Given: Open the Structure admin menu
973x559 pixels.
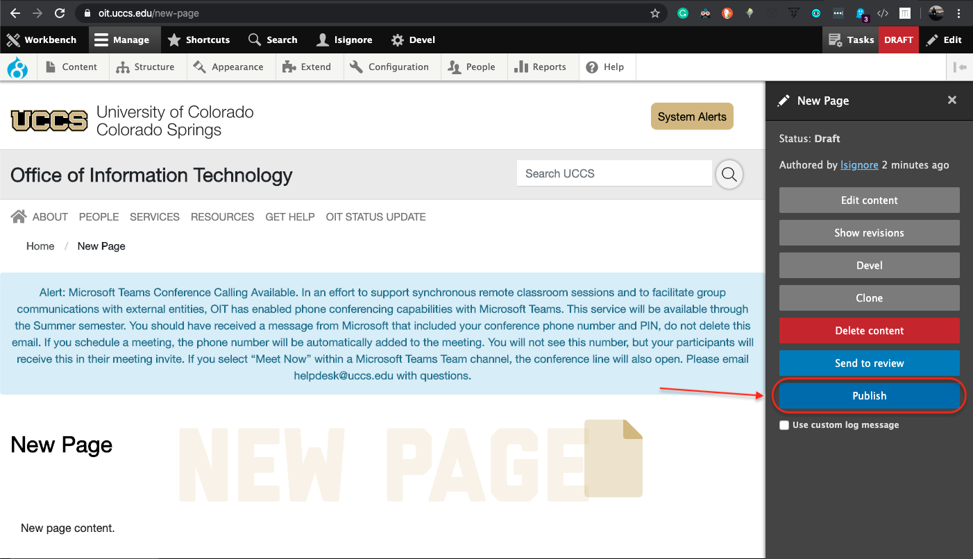Looking at the screenshot, I should 145,67.
